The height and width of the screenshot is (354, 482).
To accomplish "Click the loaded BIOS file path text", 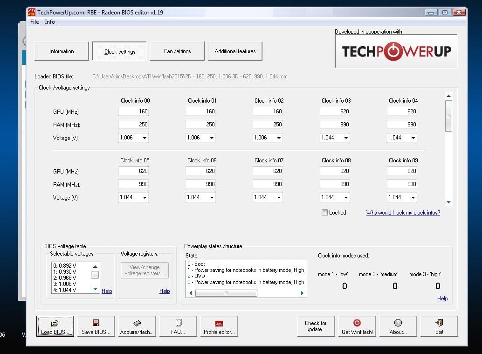I will pos(190,76).
